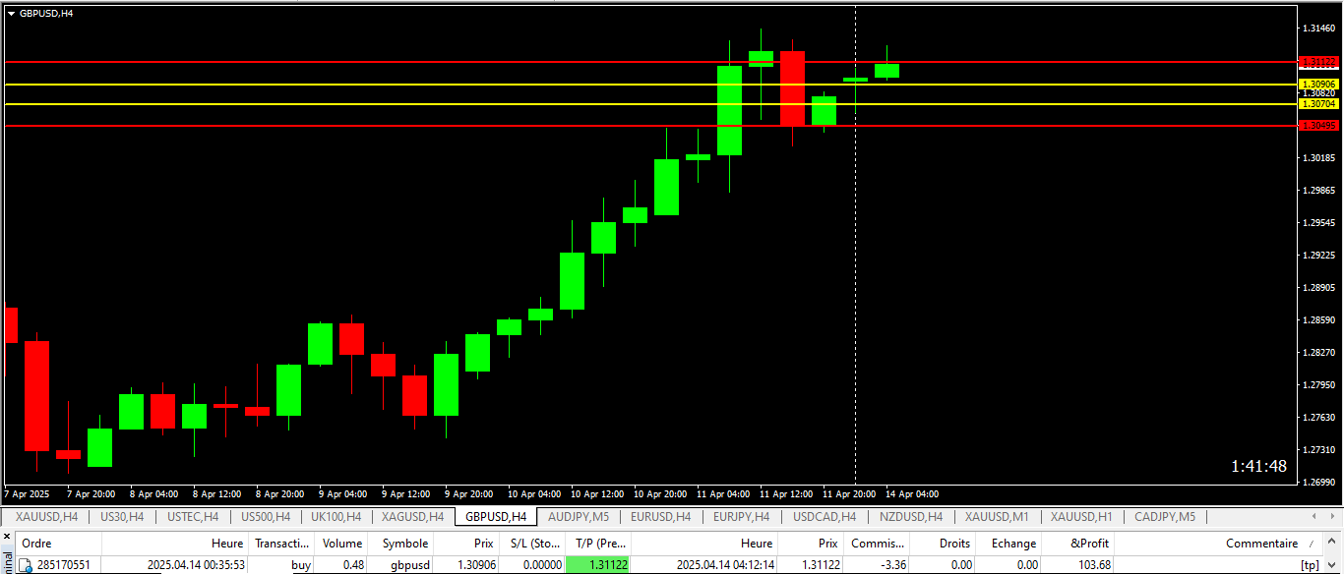Viewport: 1344px width, 574px height.
Task: Open the US500,H4 chart tab
Action: point(265,517)
